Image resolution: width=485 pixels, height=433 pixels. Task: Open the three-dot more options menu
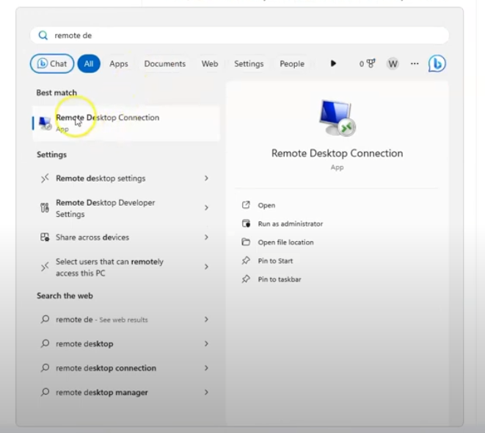415,63
